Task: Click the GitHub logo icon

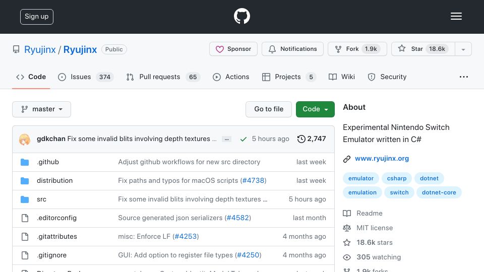Action: pos(241,16)
